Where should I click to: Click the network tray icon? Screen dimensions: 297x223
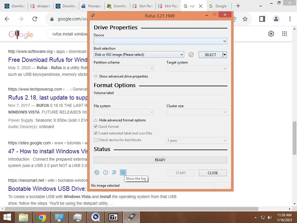click(263, 217)
